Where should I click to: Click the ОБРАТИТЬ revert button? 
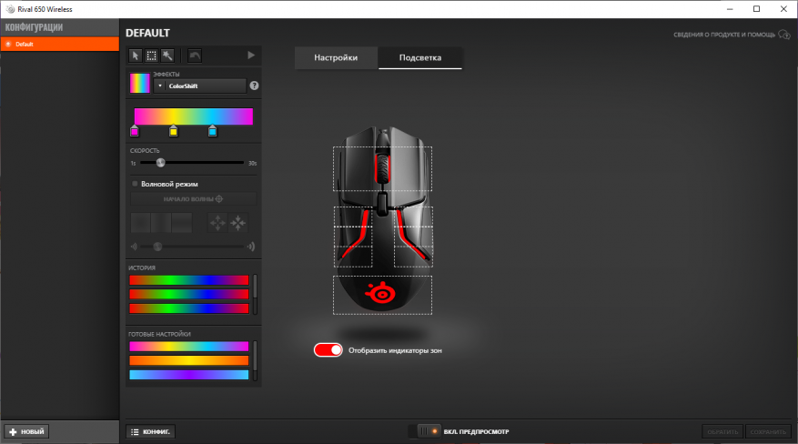(722, 432)
